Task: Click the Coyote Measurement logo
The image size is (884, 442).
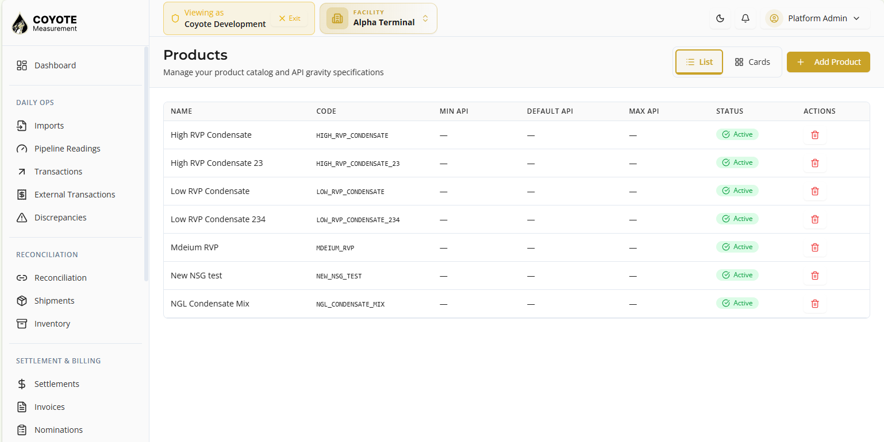Action: [x=45, y=23]
